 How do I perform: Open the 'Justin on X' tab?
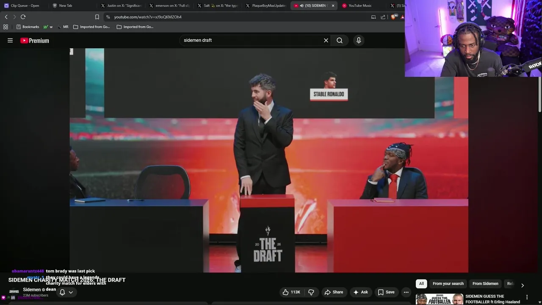[x=121, y=6]
